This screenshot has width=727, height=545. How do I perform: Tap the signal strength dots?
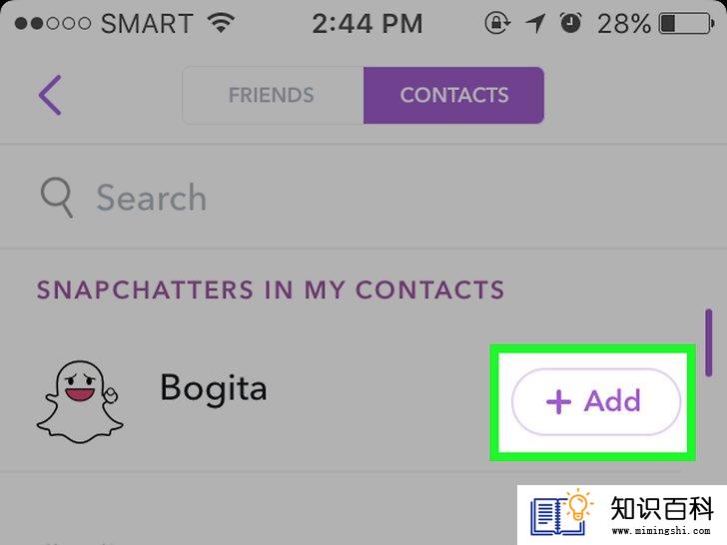(x=53, y=23)
